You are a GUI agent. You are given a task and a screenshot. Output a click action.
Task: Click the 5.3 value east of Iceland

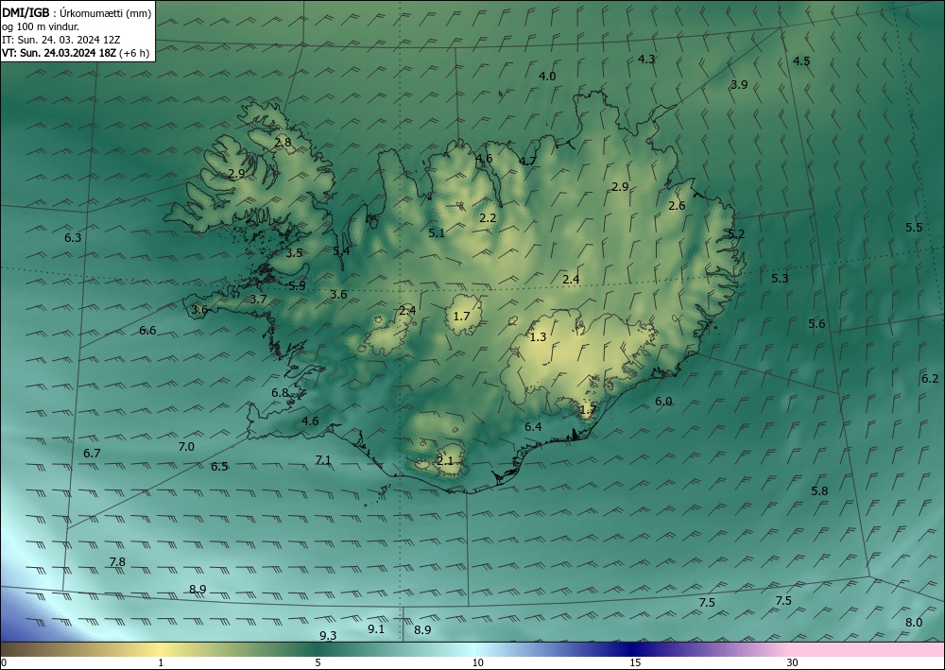(x=780, y=279)
